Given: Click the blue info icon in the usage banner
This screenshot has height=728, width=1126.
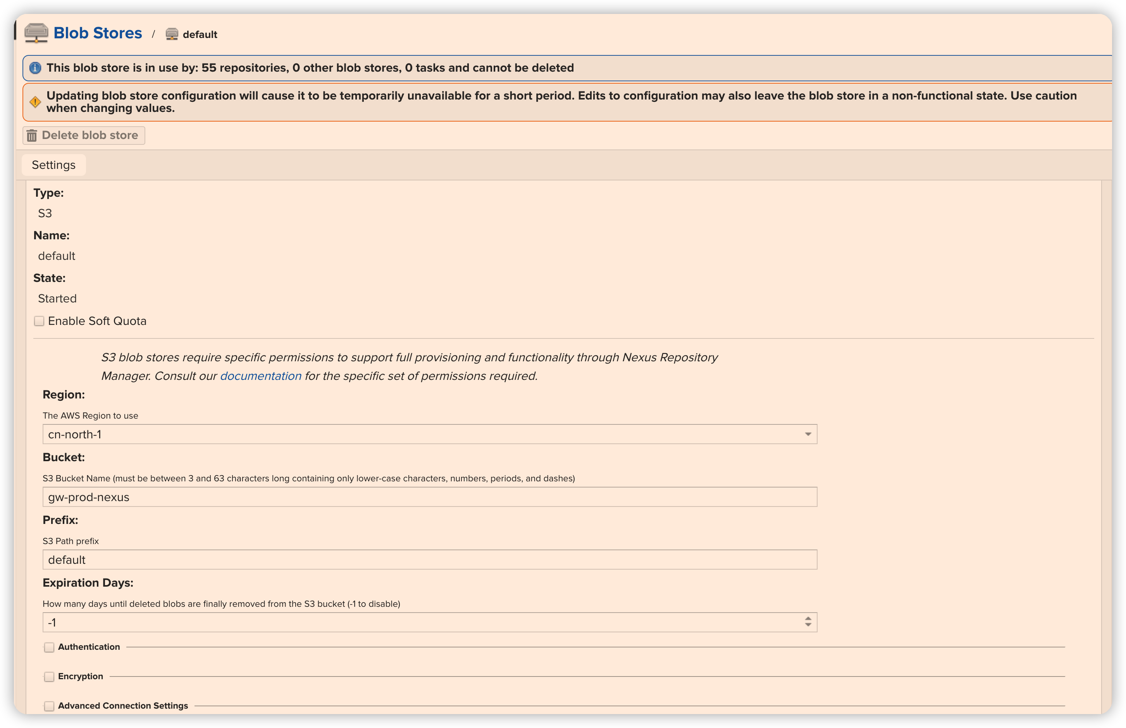Looking at the screenshot, I should (x=35, y=68).
